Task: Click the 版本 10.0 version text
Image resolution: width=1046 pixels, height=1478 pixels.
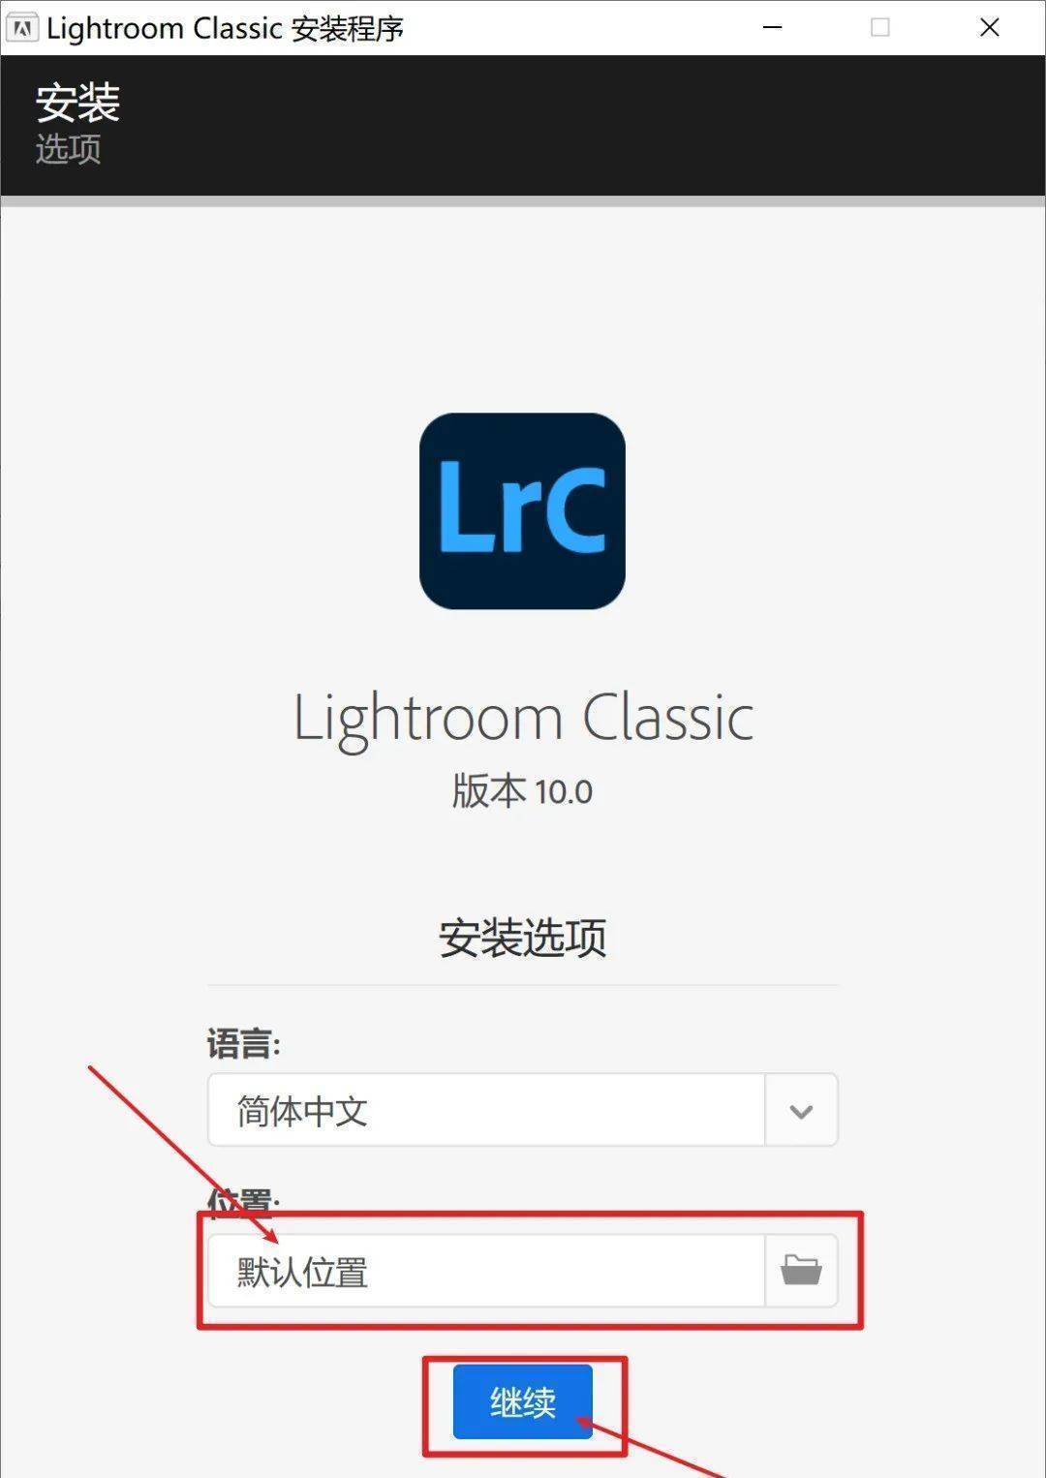Action: point(522,791)
